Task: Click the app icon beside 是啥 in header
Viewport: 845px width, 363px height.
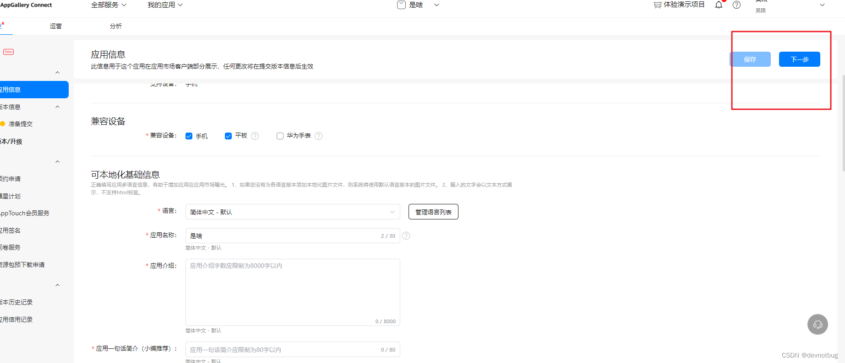Action: coord(401,5)
